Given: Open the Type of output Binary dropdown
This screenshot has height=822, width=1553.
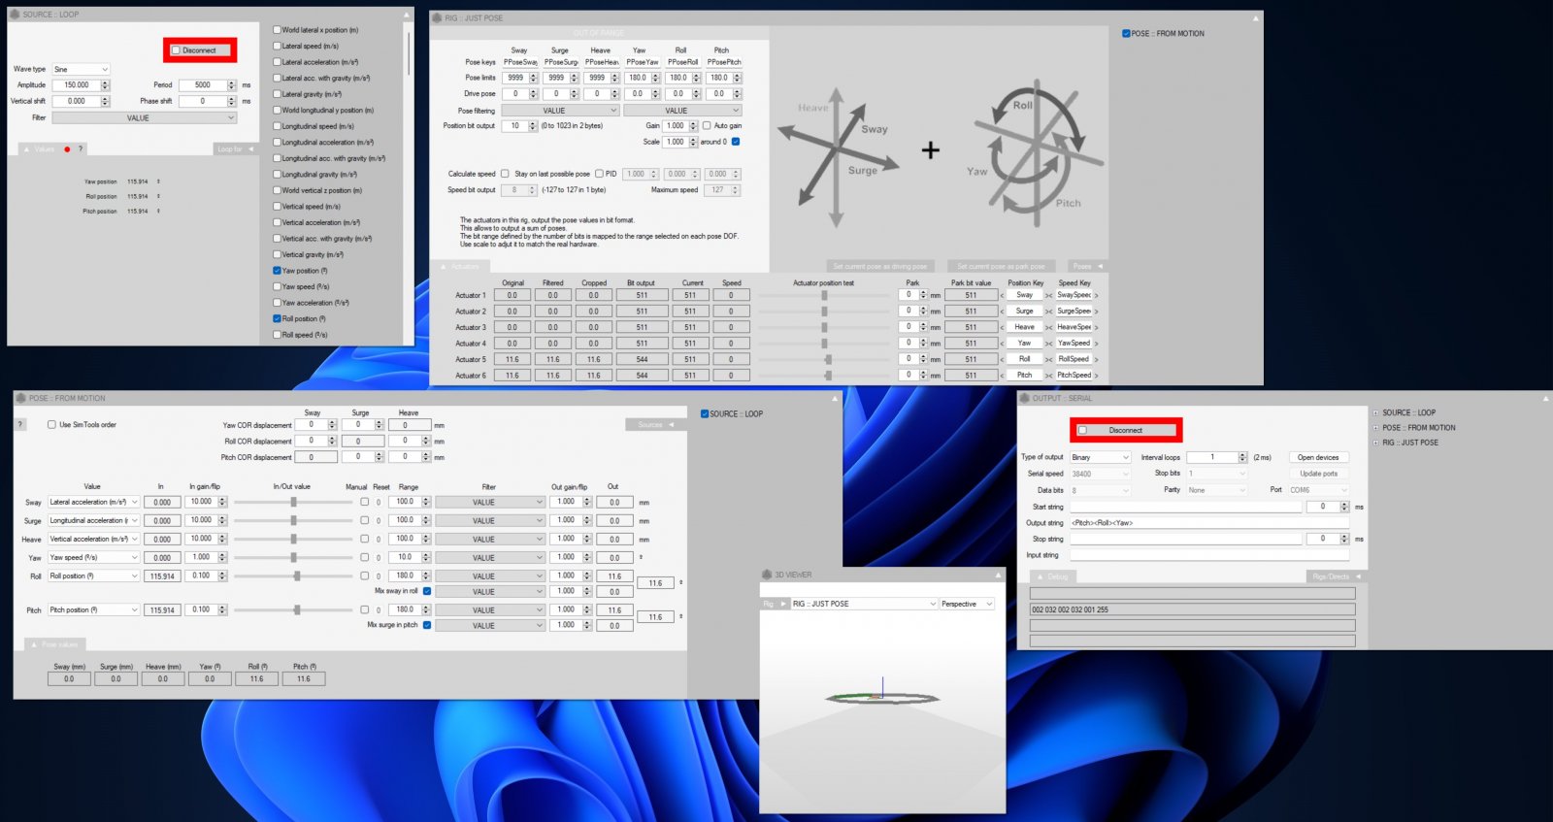Looking at the screenshot, I should point(1099,457).
